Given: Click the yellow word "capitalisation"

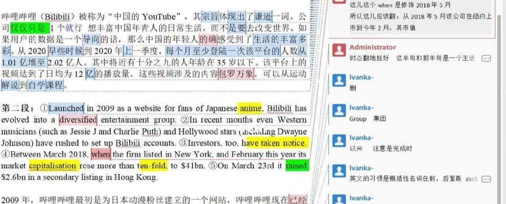Looking at the screenshot, I should pos(53,166).
